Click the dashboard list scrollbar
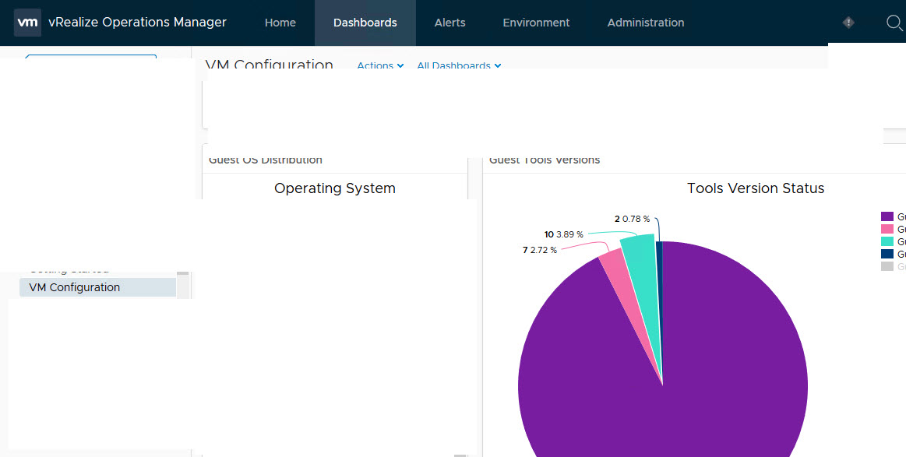906x457 pixels. [x=183, y=286]
